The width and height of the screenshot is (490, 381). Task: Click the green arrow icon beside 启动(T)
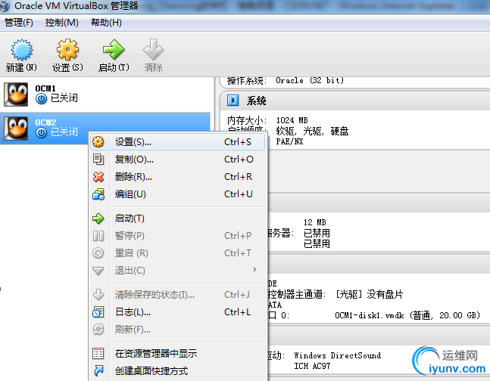coord(98,218)
